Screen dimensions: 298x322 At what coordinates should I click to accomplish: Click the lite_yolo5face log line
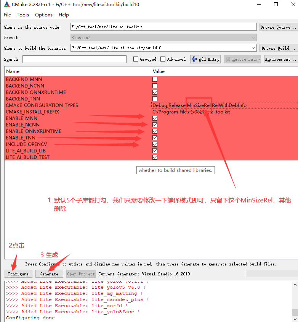(x=73, y=312)
